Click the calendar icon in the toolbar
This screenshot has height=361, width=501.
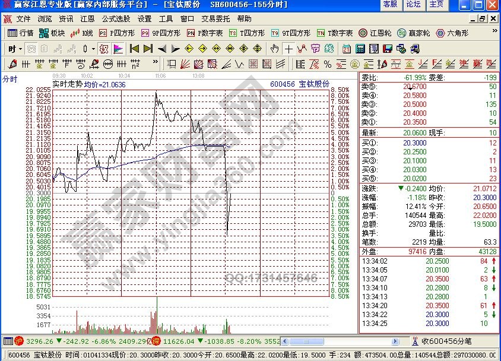[x=346, y=49]
